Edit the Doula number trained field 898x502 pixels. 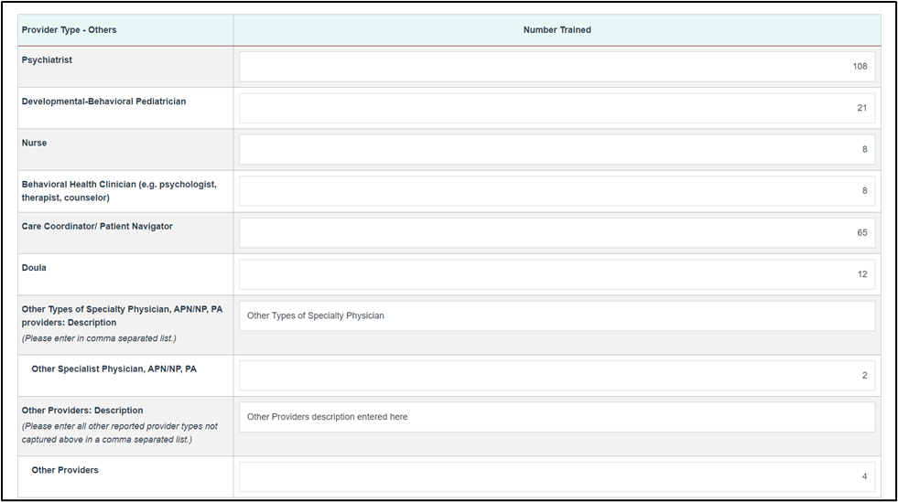[x=557, y=274]
